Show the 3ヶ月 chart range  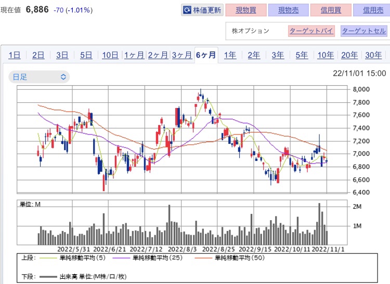(x=181, y=55)
